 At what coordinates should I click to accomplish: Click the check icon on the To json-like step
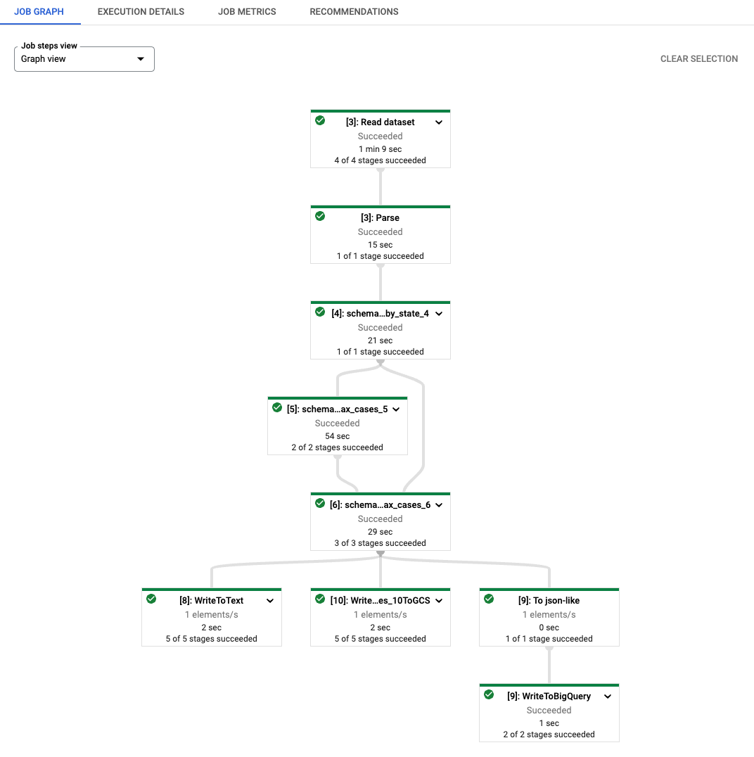pyautogui.click(x=489, y=599)
